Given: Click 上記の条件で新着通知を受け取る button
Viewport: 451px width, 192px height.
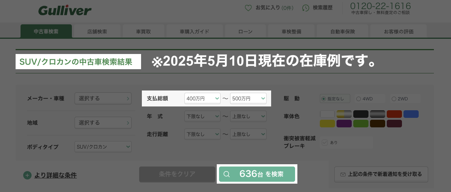Looking at the screenshot, I should (x=381, y=174).
